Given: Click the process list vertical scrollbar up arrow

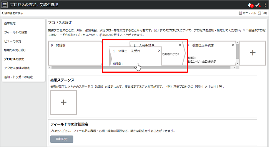Looking at the screenshot, I should click(x=237, y=43).
